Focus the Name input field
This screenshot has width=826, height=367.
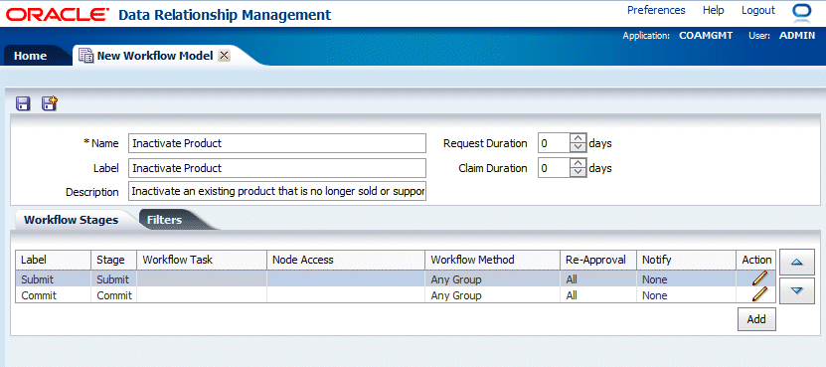click(277, 143)
